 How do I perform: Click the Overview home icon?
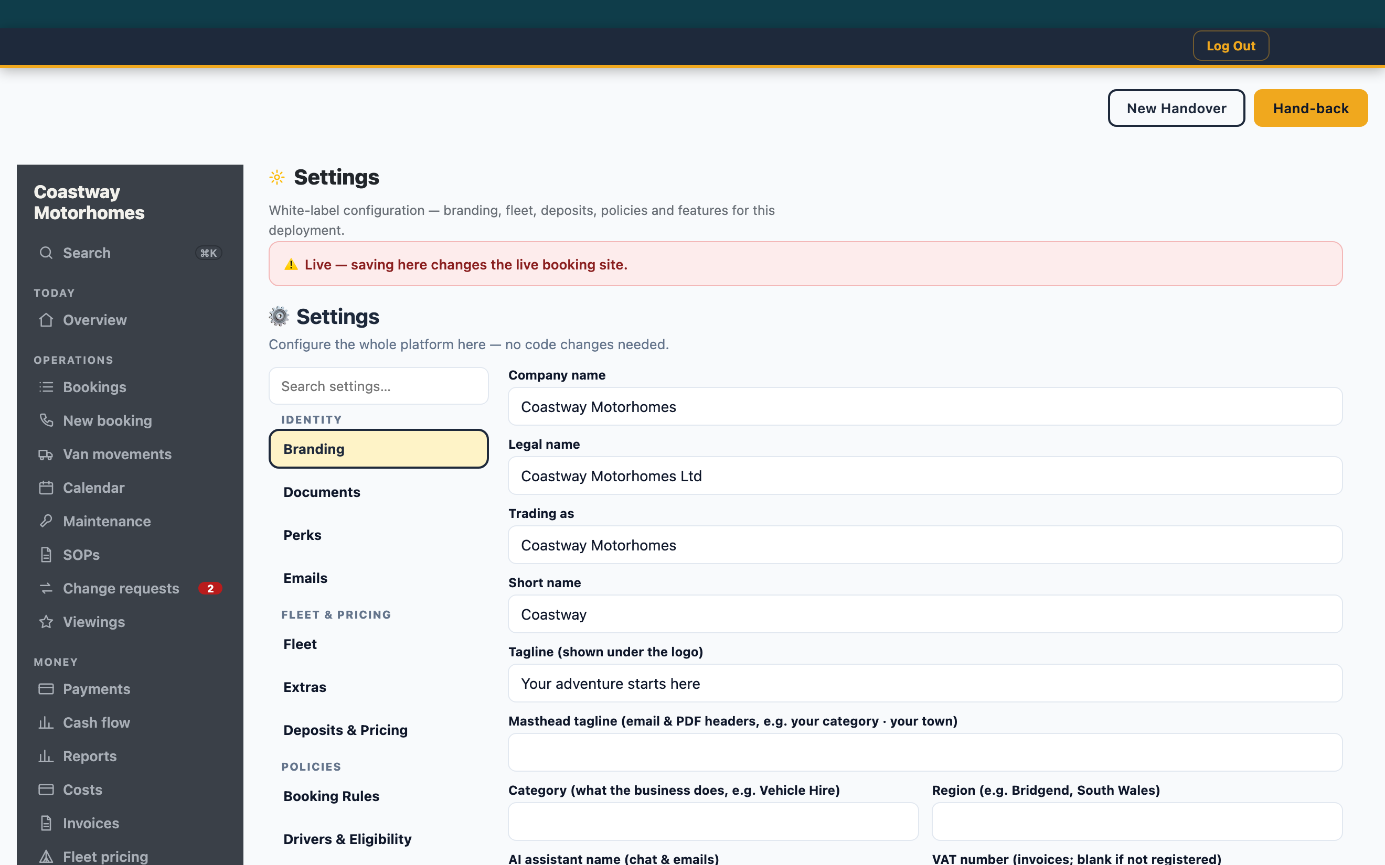point(46,320)
